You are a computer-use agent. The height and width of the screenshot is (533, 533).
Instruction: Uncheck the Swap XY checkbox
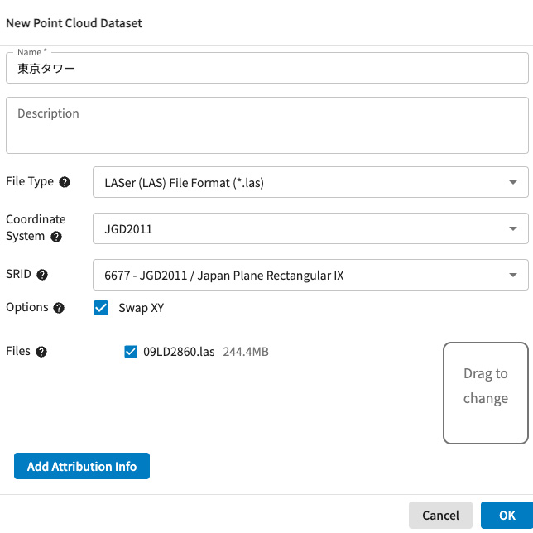(x=101, y=308)
